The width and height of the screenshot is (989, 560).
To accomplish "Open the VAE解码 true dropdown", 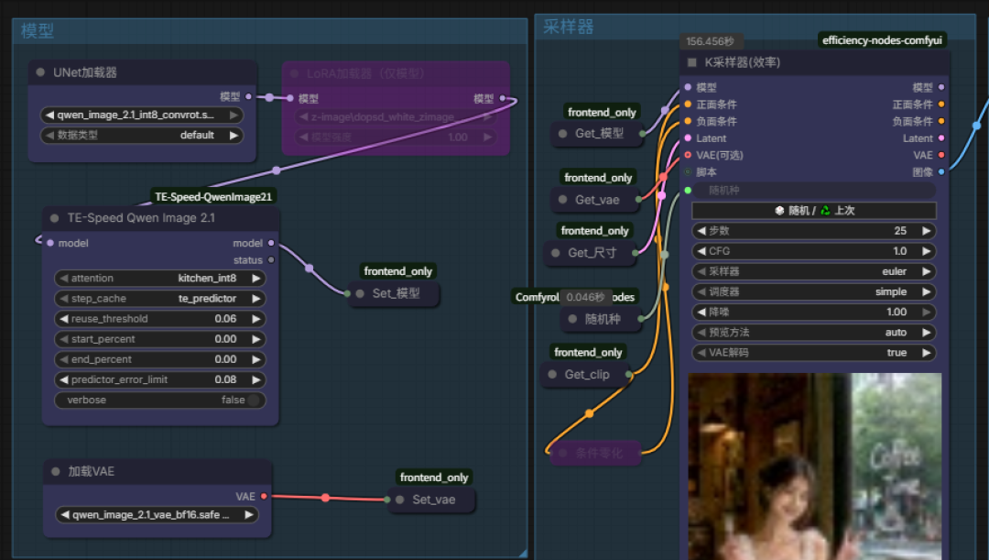I will (814, 353).
